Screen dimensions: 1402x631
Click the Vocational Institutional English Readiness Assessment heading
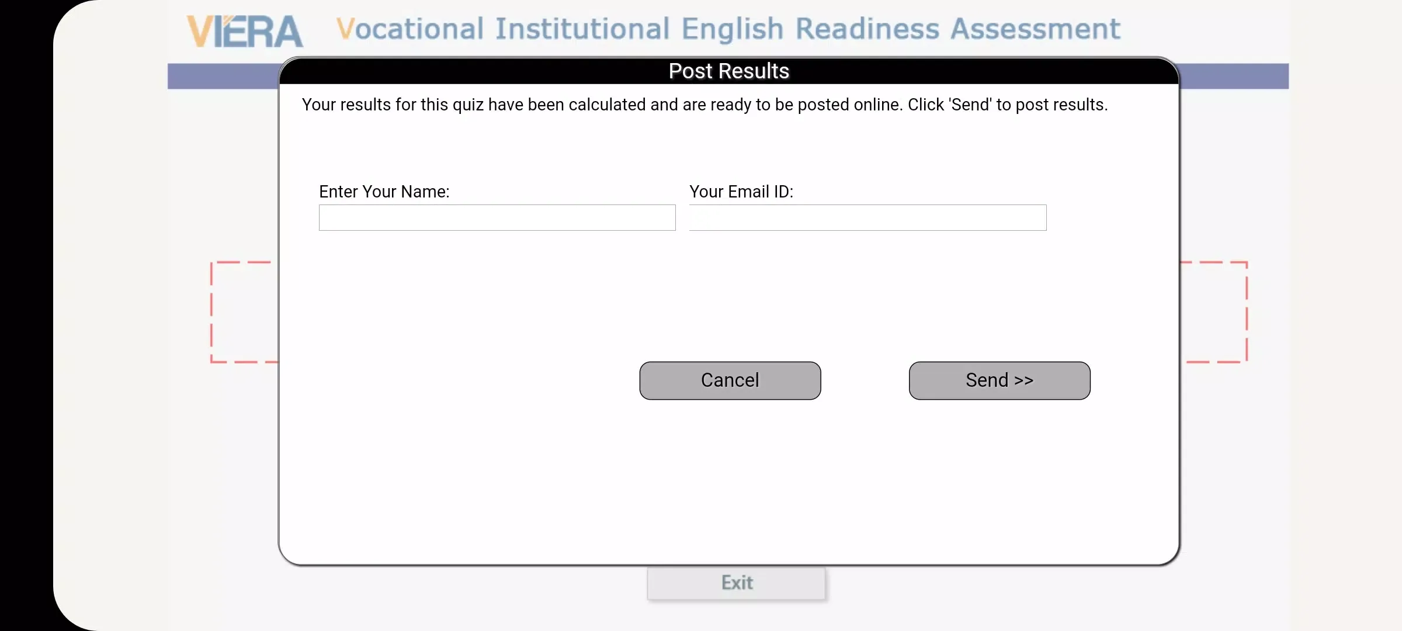pos(728,29)
